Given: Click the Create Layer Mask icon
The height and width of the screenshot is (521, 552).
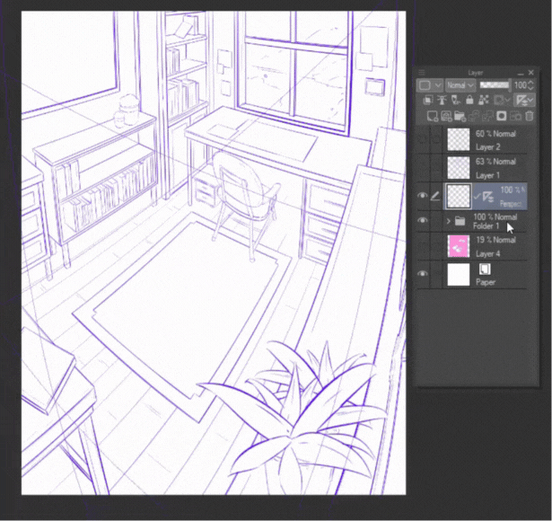Looking at the screenshot, I should (x=502, y=116).
